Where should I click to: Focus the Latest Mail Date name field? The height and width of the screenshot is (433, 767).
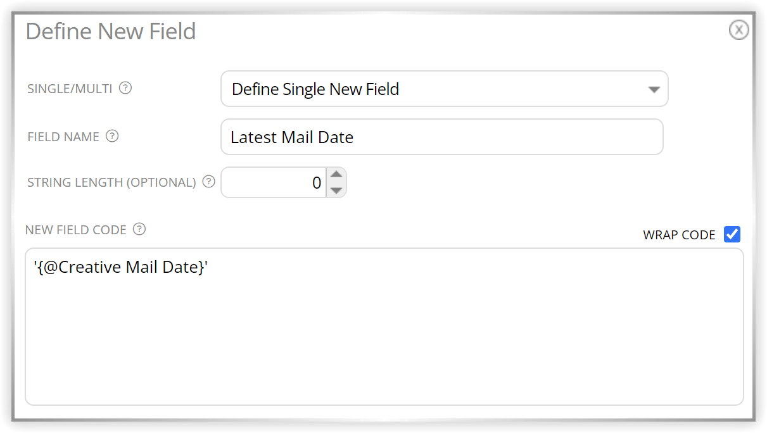pyautogui.click(x=441, y=137)
